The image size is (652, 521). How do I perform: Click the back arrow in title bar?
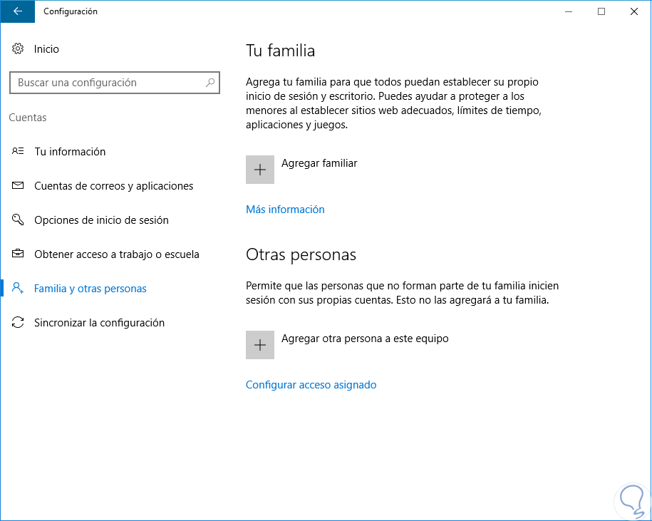pos(17,11)
